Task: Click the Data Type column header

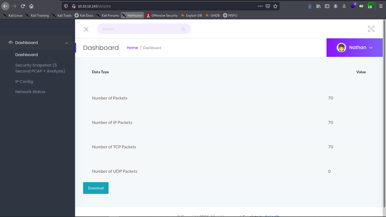Action: pos(101,72)
